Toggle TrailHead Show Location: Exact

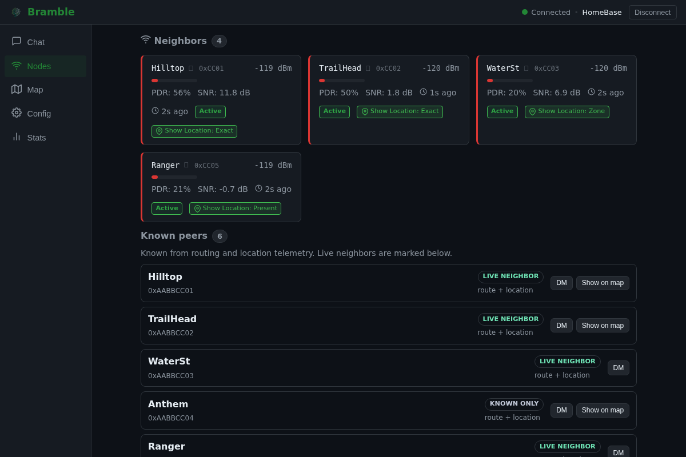(400, 112)
